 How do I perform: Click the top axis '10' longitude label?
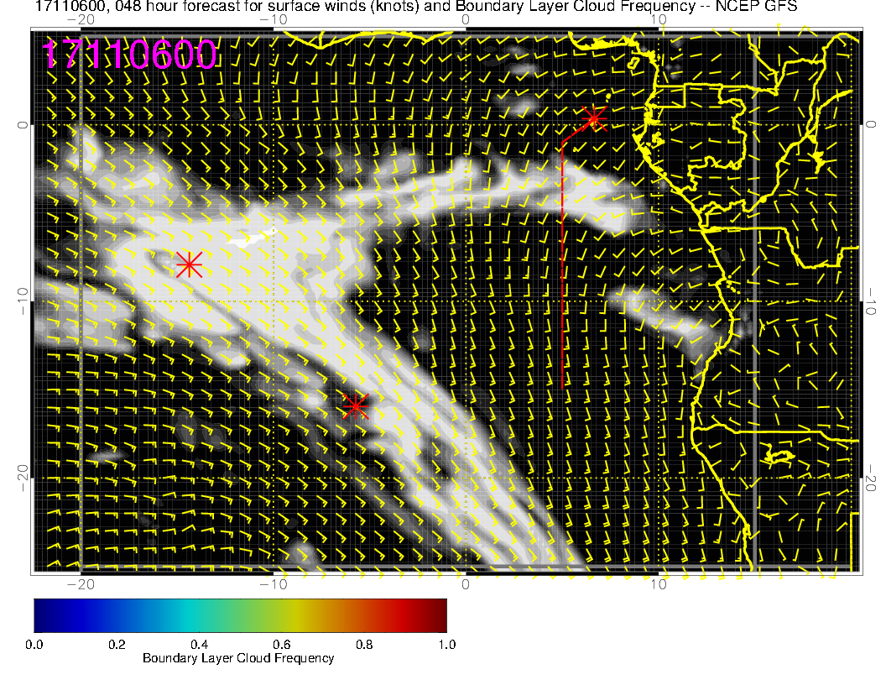point(659,19)
